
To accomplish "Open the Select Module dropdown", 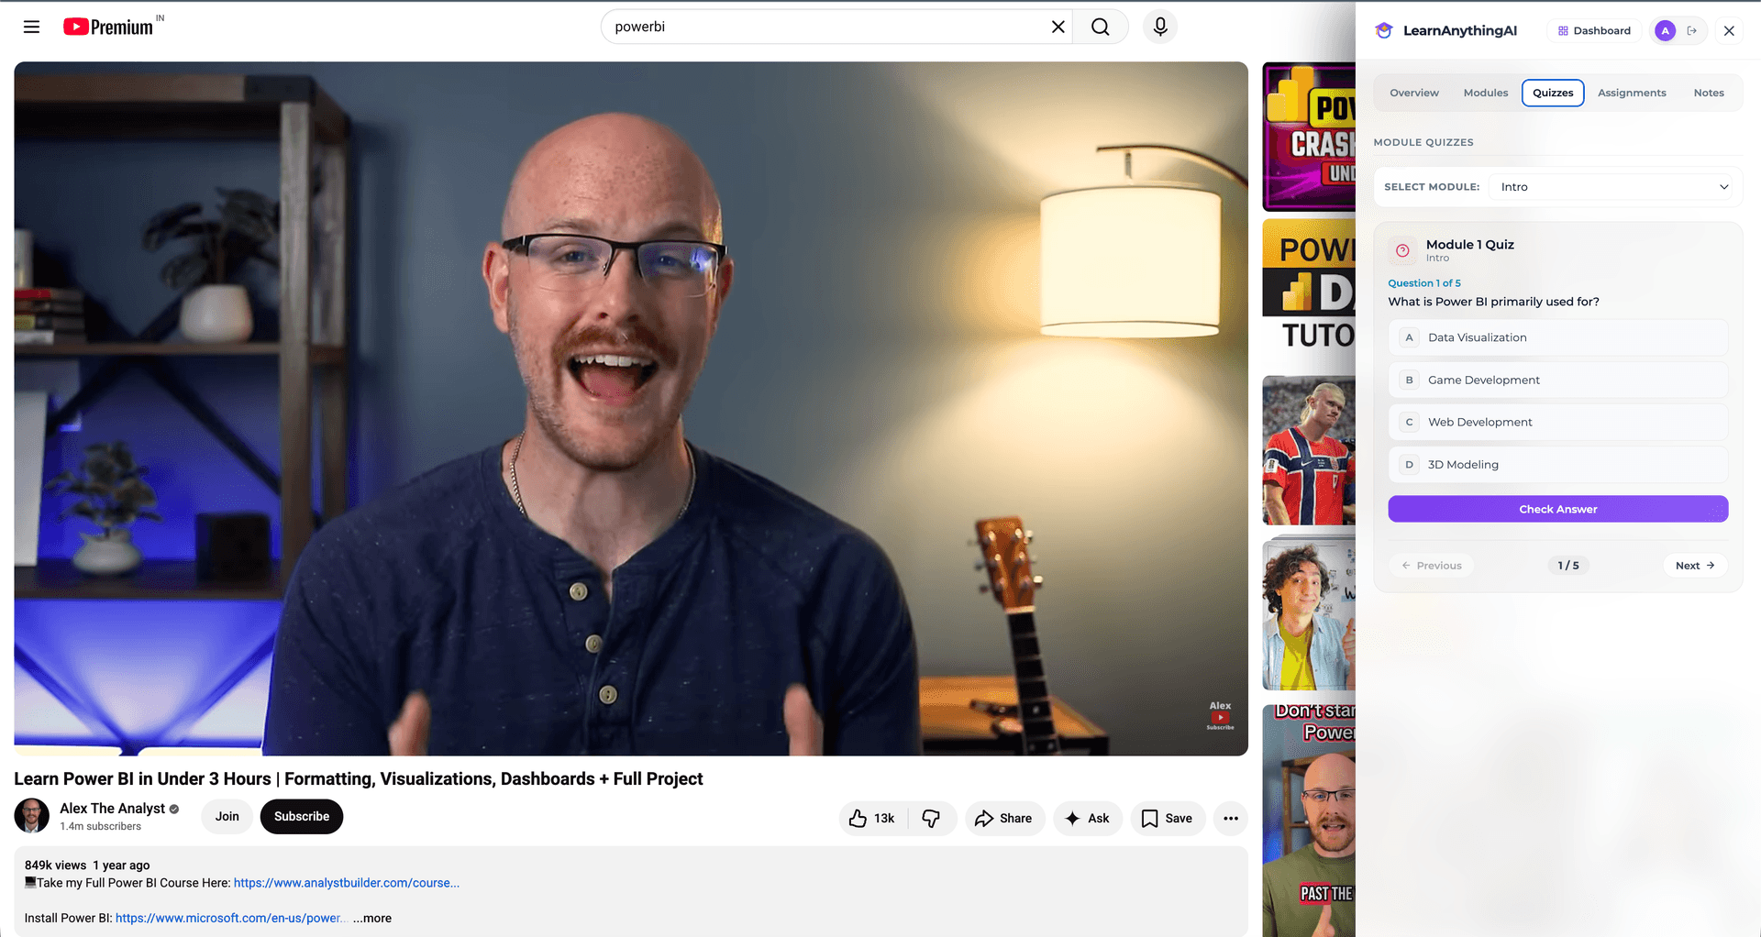I will [1614, 187].
